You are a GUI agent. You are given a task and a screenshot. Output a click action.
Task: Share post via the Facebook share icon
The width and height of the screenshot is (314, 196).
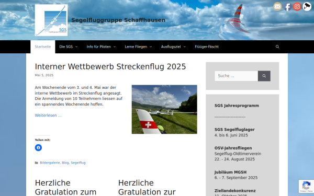38,147
